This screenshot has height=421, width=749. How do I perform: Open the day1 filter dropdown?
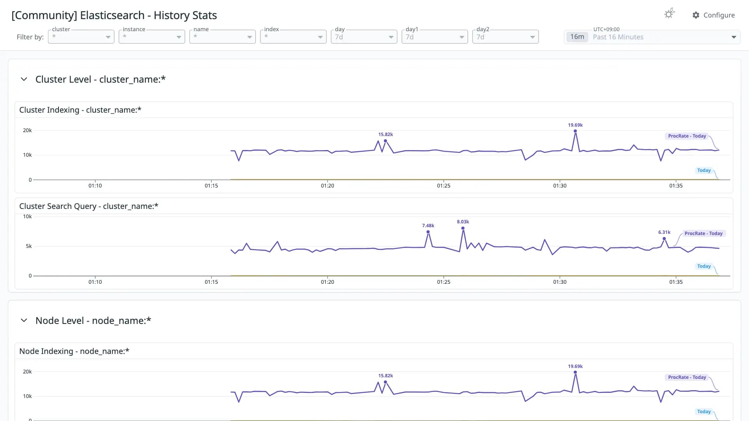(435, 37)
